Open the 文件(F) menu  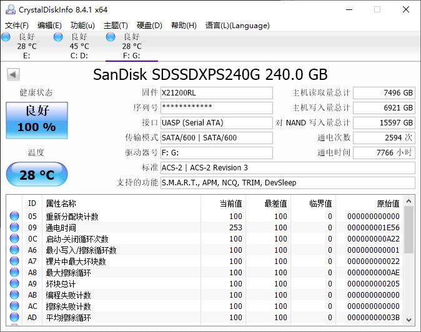[x=17, y=26]
